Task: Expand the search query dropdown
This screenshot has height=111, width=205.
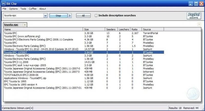Action: tap(45, 16)
